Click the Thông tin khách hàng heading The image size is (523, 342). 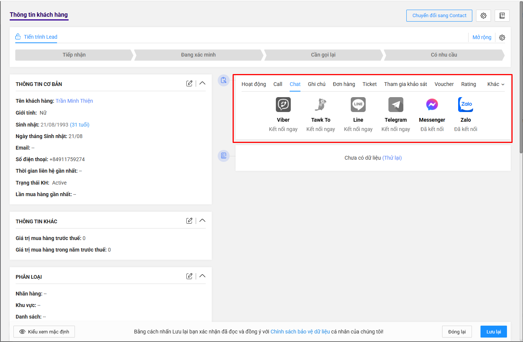click(x=39, y=15)
